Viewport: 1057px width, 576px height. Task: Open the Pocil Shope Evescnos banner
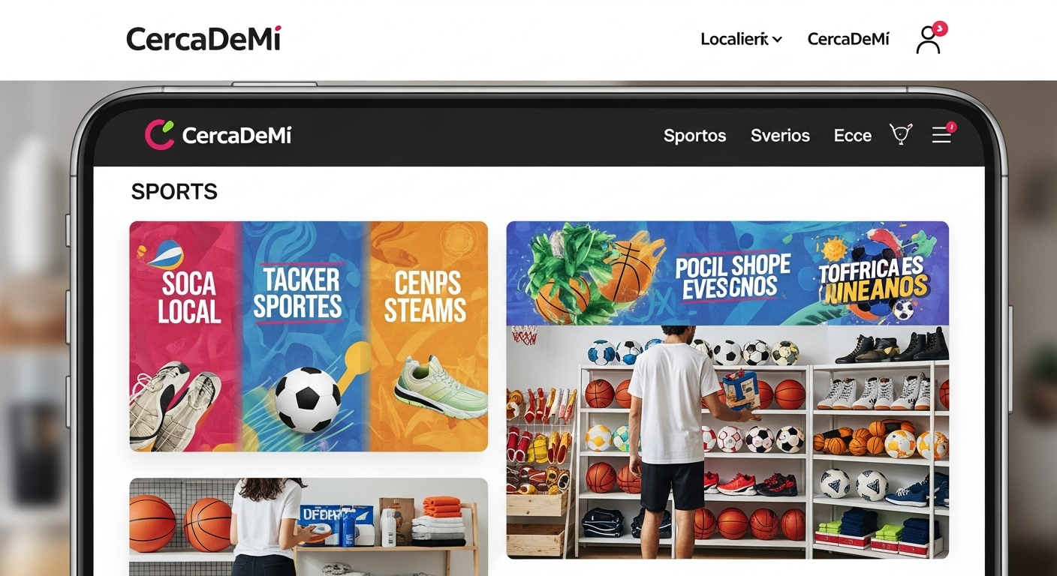(727, 273)
